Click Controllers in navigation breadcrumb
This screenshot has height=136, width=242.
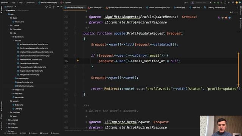click(x=30, y=3)
